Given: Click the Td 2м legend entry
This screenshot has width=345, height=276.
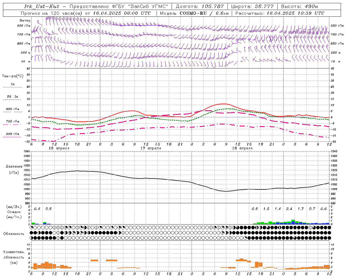Looking at the screenshot, I should point(13,96).
